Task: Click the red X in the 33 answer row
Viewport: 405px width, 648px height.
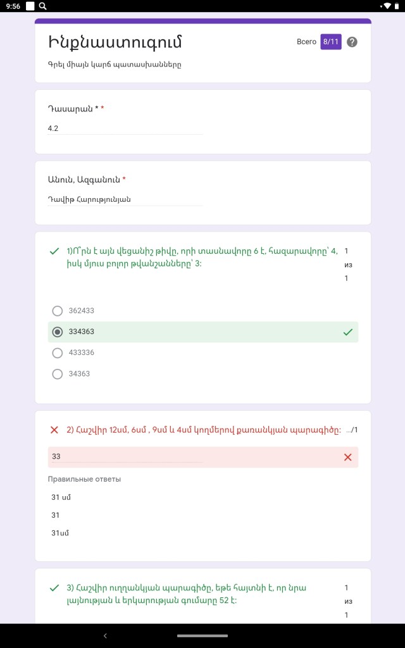Action: coord(347,457)
